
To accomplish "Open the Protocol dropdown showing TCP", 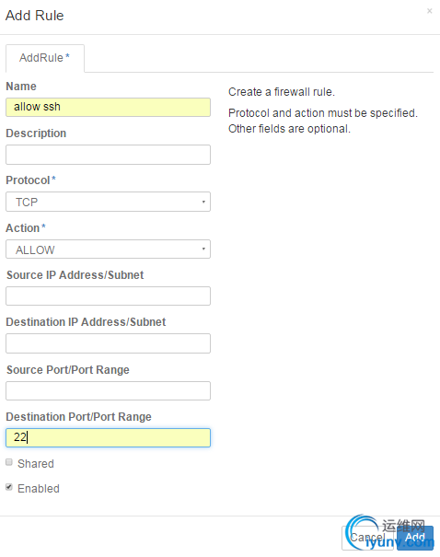I will point(108,202).
